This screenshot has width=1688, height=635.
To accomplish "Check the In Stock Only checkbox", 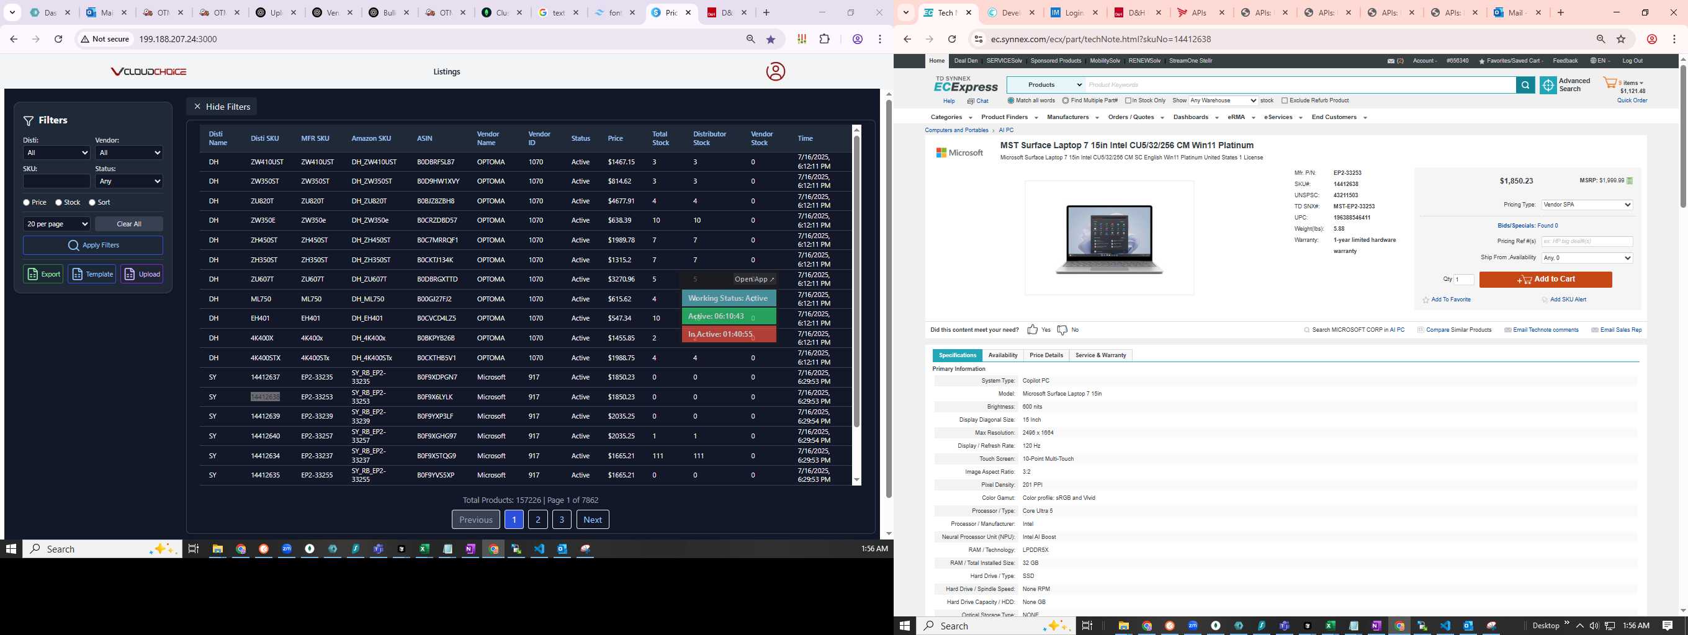I will tap(1128, 101).
